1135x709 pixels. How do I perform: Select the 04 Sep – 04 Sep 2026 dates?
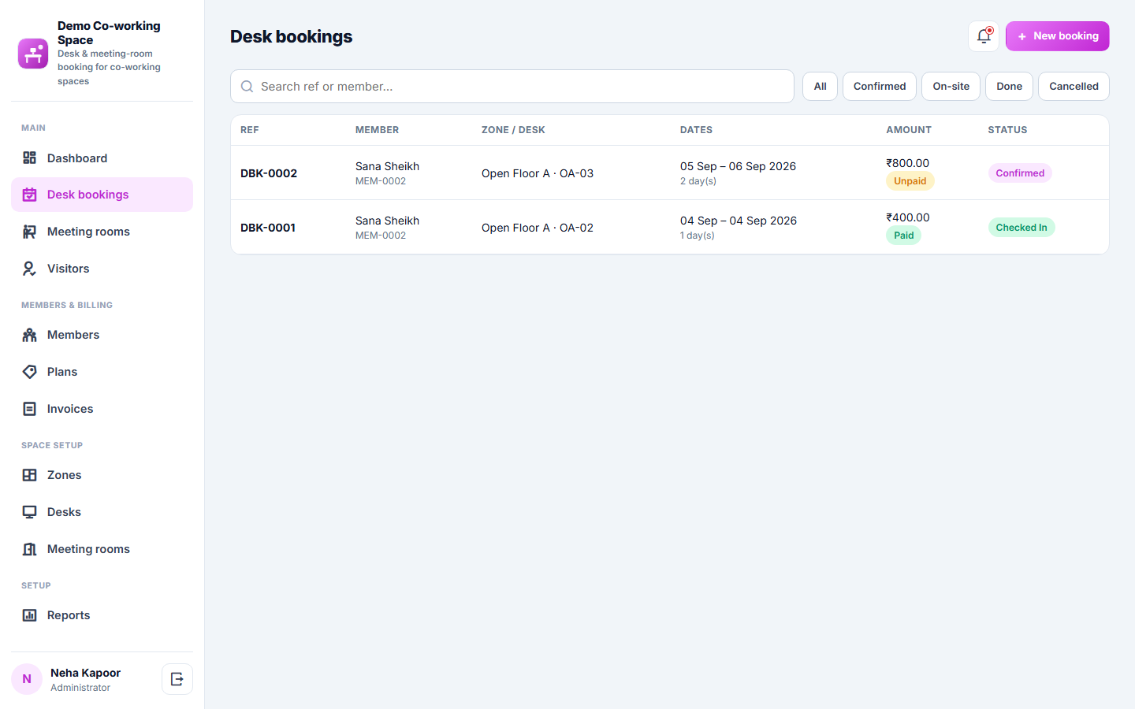pos(739,221)
